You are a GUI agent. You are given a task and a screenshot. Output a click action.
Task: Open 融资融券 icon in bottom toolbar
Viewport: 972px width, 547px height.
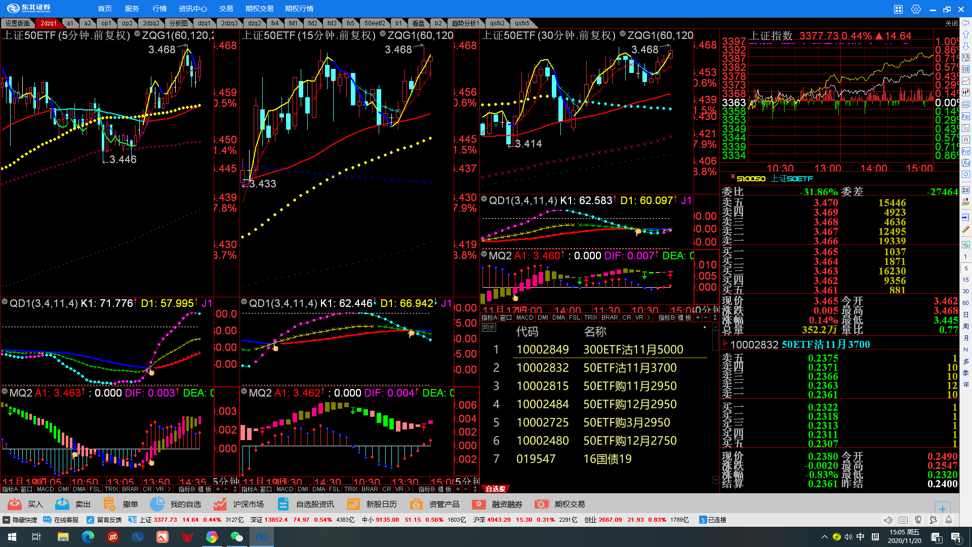coord(478,504)
